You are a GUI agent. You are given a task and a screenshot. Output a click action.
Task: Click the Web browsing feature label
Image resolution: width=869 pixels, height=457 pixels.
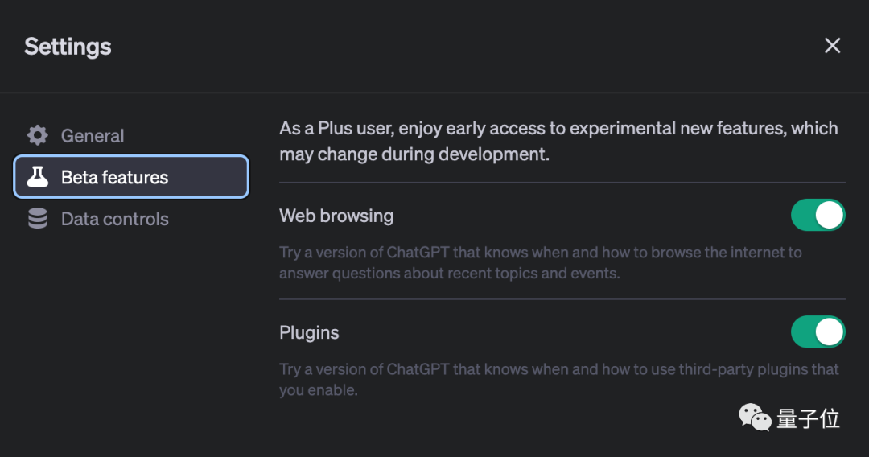pyautogui.click(x=336, y=216)
